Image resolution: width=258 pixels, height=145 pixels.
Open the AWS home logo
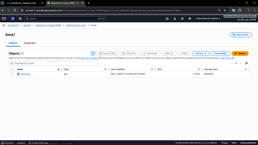point(4,19)
